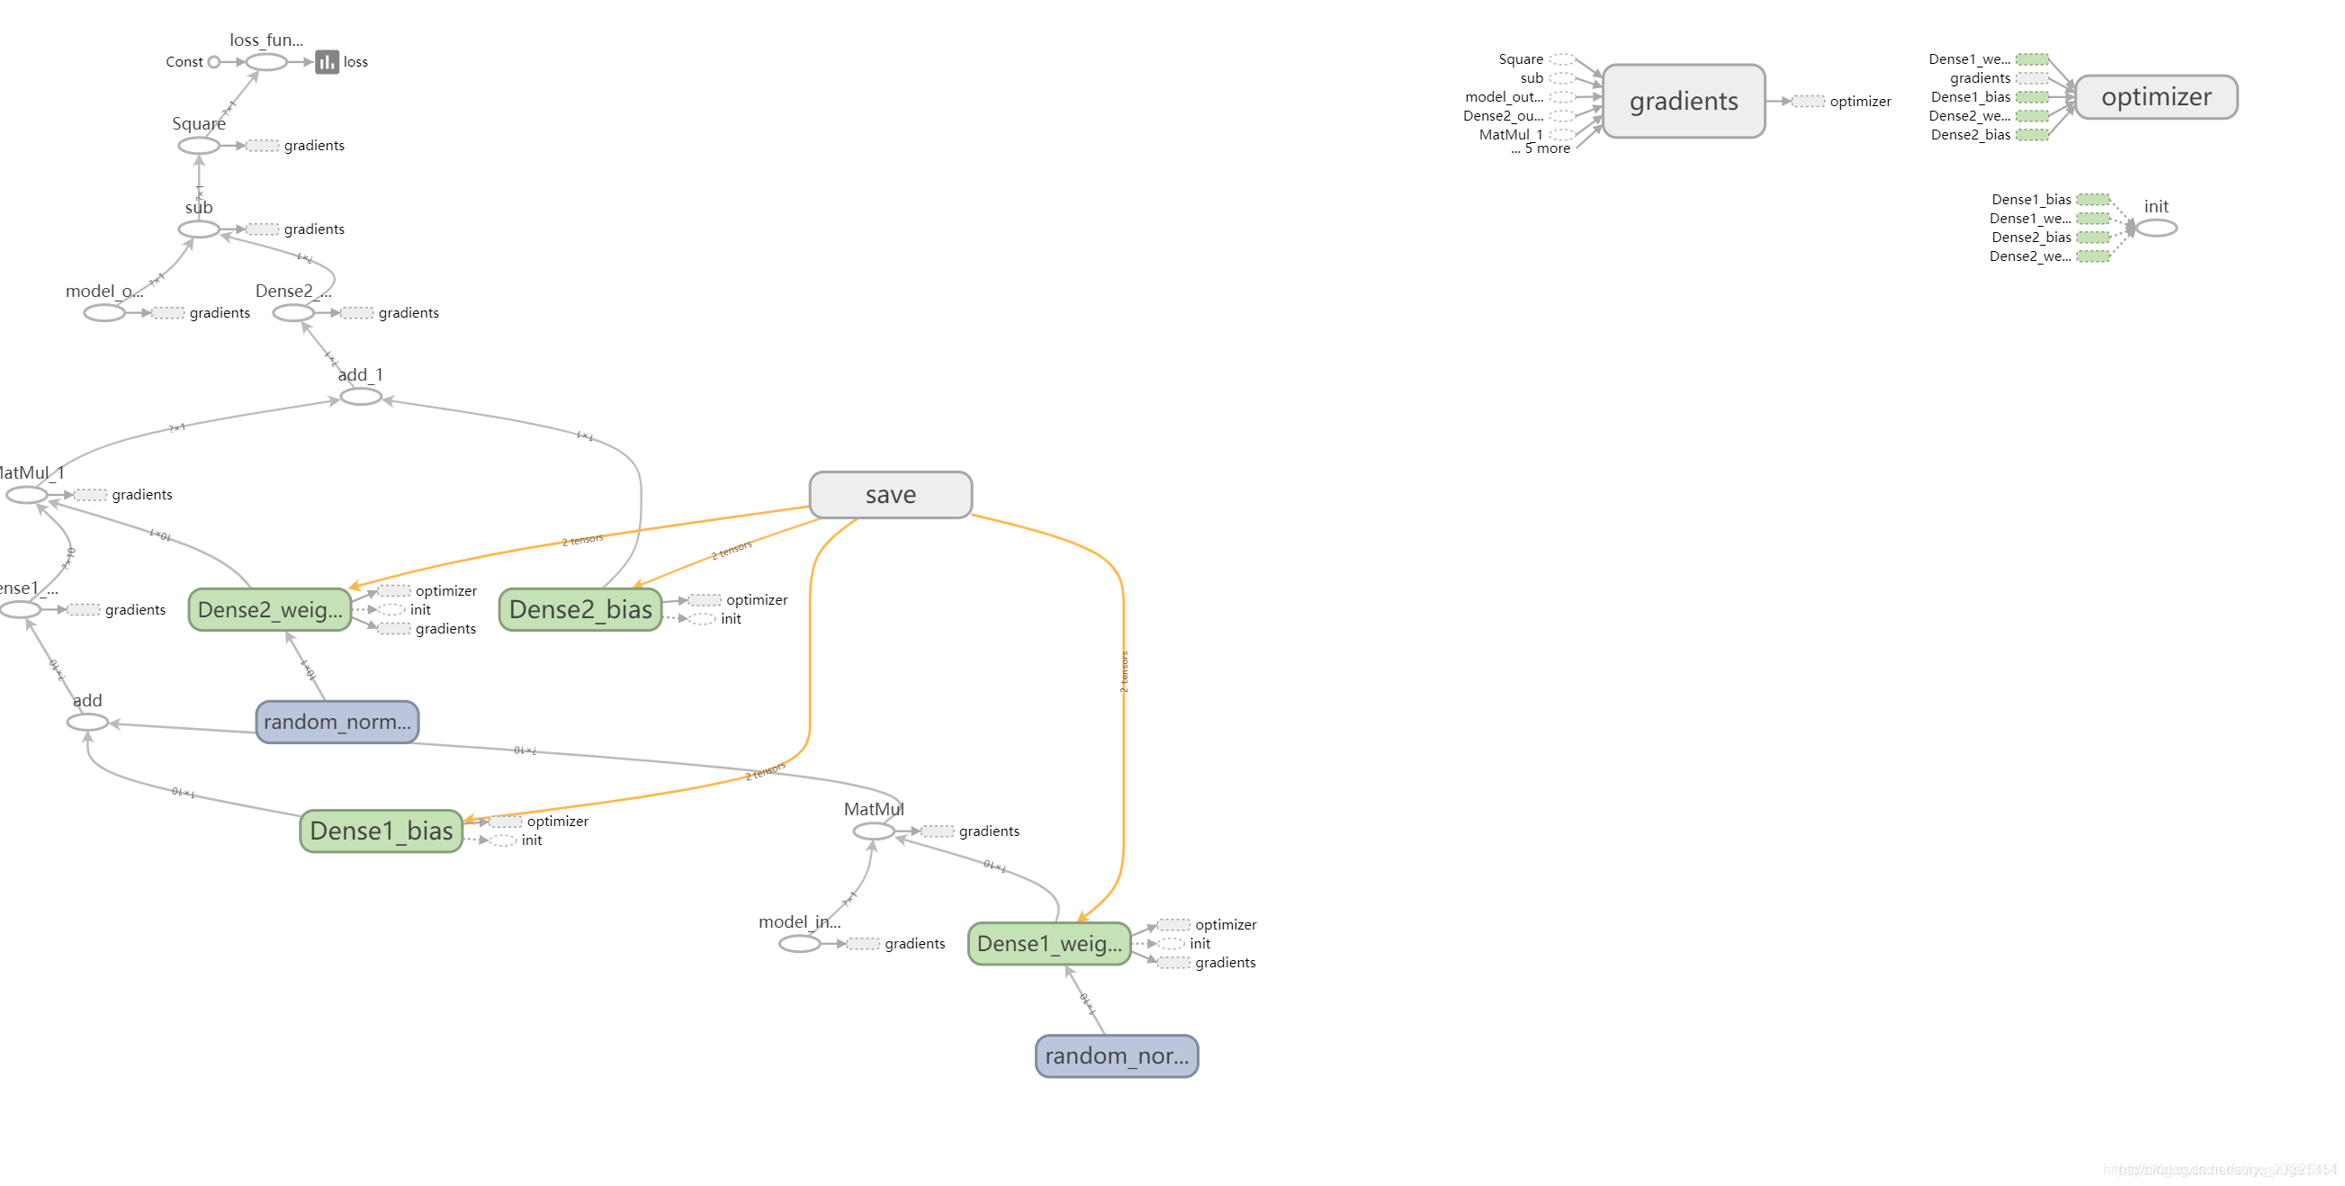Click Dense2_bias input of optimizer box

(x=1990, y=135)
